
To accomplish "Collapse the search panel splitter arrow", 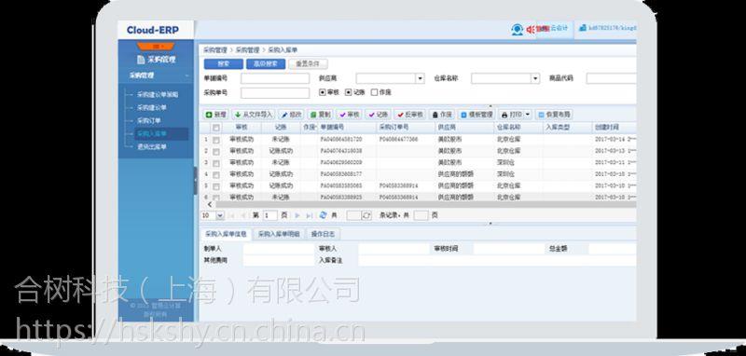I will pos(490,106).
